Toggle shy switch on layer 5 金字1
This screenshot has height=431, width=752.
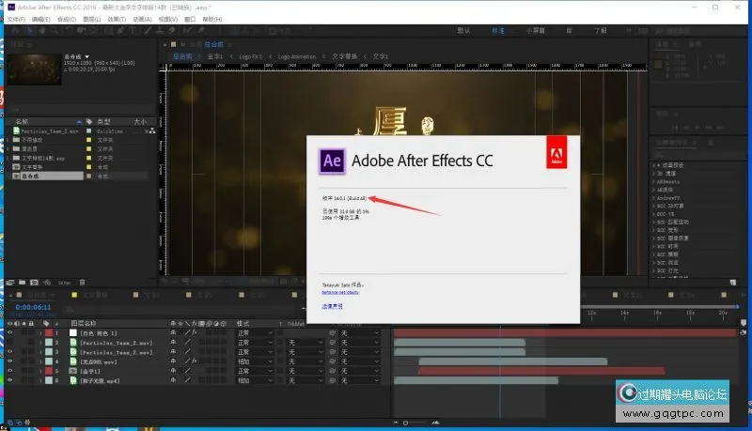pyautogui.click(x=173, y=371)
